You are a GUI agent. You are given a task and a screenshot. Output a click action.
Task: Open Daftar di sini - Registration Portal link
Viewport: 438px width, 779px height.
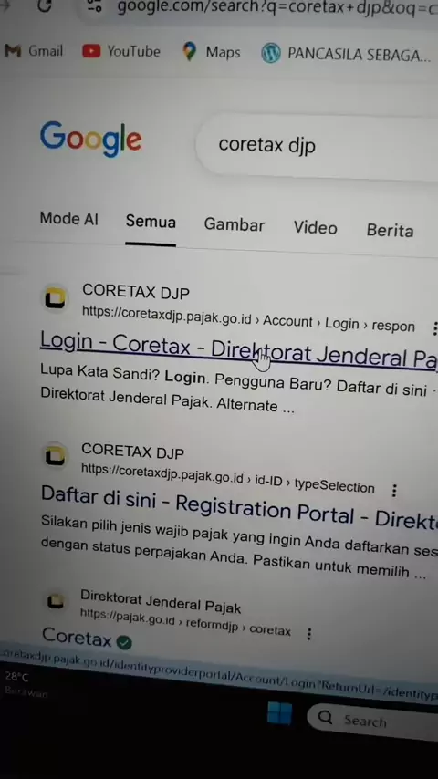(x=239, y=506)
